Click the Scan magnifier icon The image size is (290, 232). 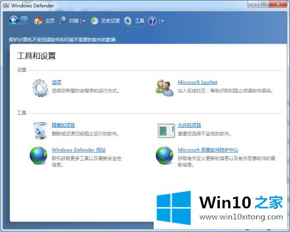coord(62,20)
